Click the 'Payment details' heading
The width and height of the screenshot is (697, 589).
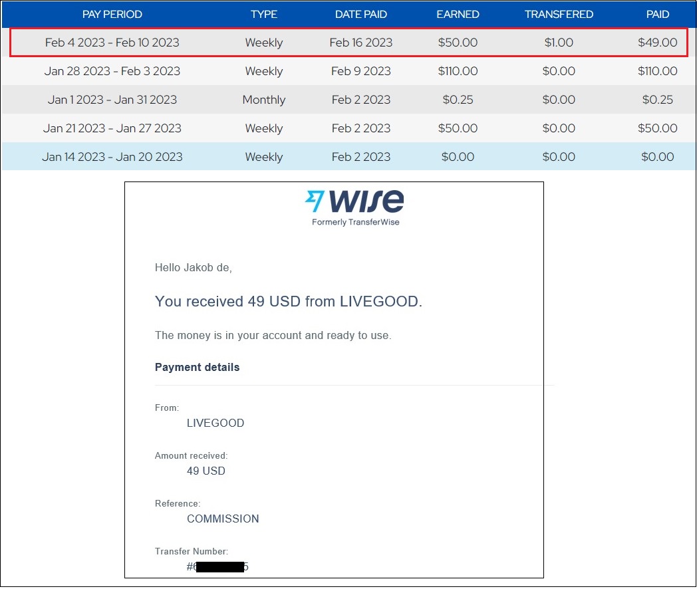(197, 368)
